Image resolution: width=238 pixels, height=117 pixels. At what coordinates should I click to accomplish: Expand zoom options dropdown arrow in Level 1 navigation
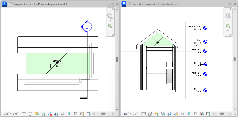click(x=110, y=31)
